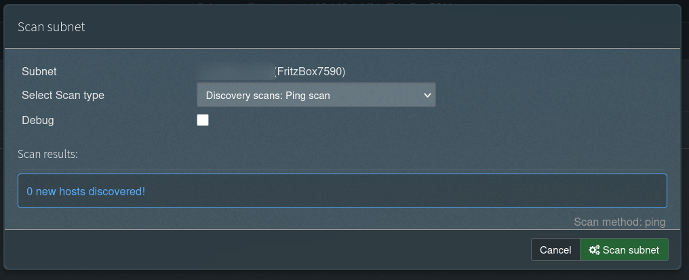Click the 'Select Scan type' label
689x280 pixels.
pyautogui.click(x=63, y=96)
